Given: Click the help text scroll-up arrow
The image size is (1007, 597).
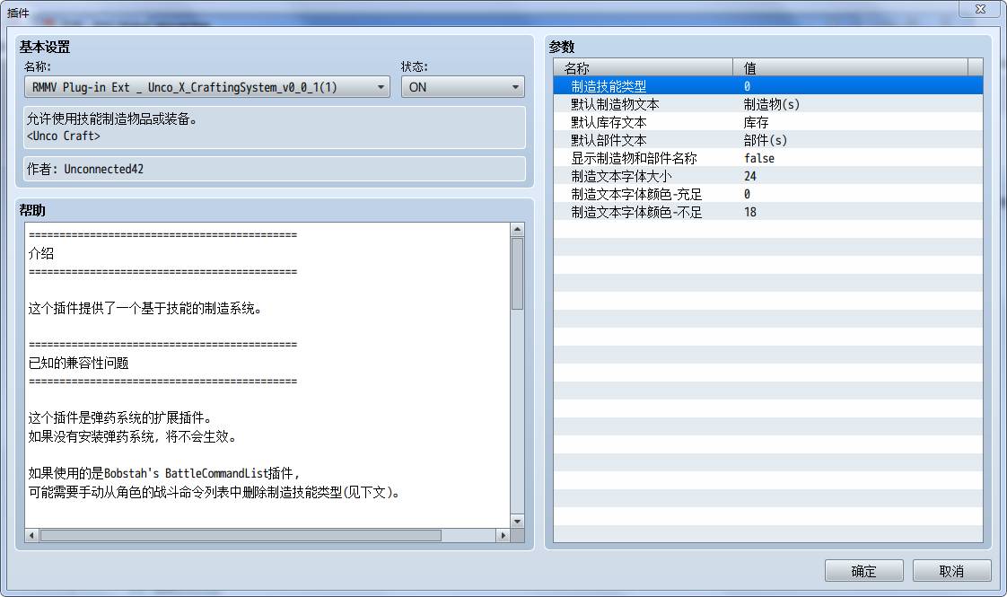Looking at the screenshot, I should [x=517, y=230].
